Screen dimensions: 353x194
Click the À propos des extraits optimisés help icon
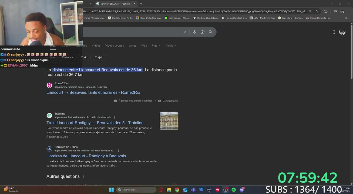point(115,101)
